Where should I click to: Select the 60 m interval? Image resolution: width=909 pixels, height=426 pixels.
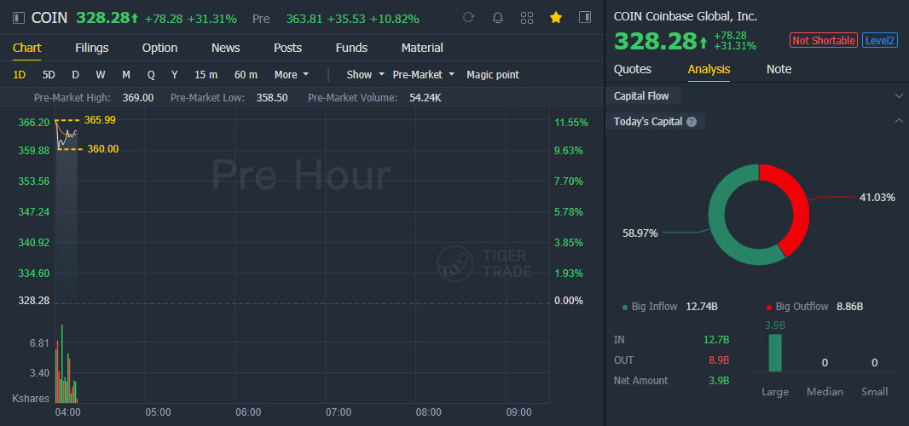246,75
